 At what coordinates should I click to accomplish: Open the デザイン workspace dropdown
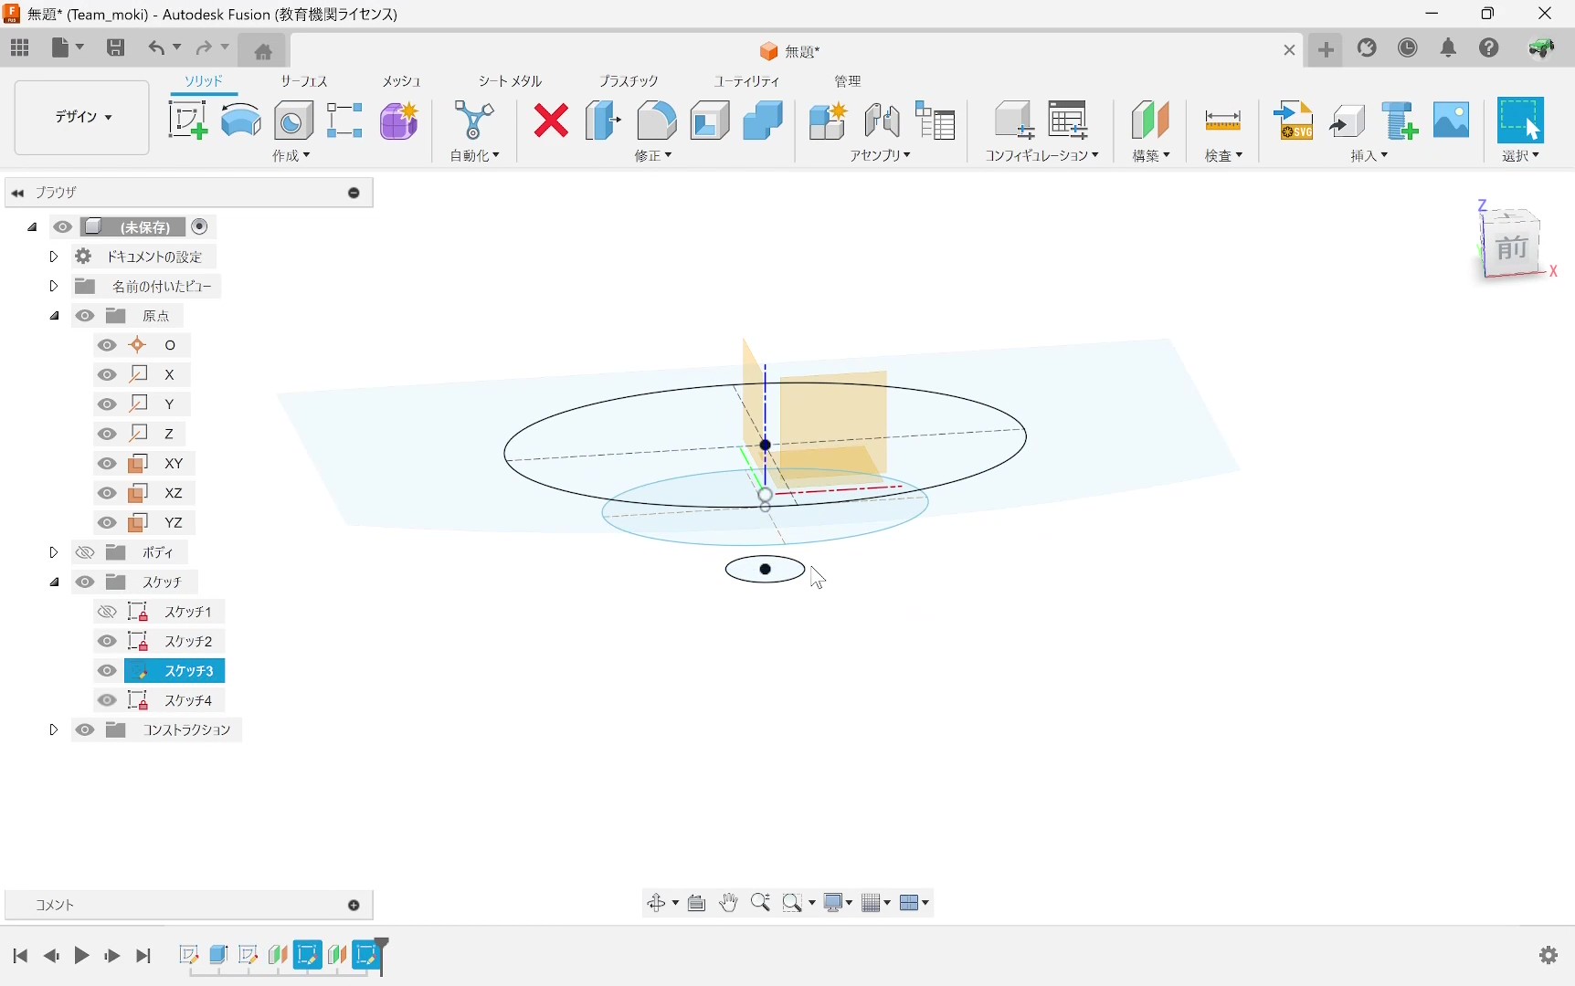click(82, 118)
